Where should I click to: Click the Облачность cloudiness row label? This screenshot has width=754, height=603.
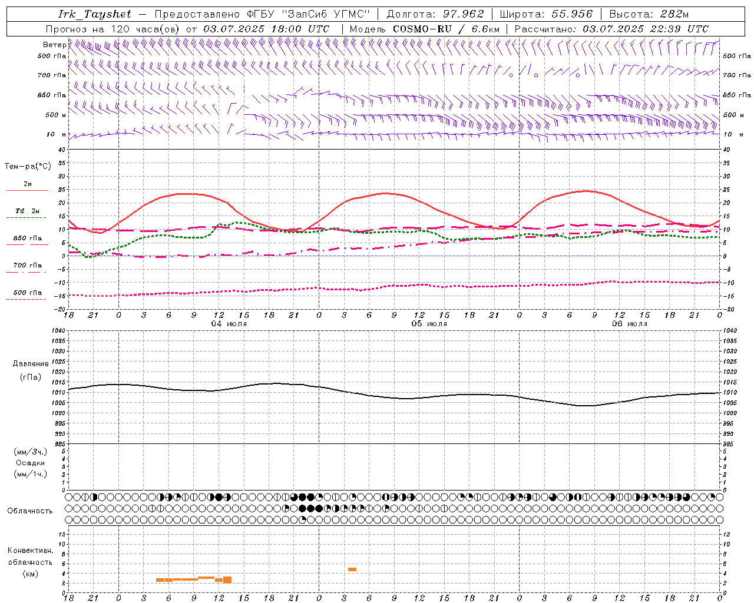coord(30,511)
